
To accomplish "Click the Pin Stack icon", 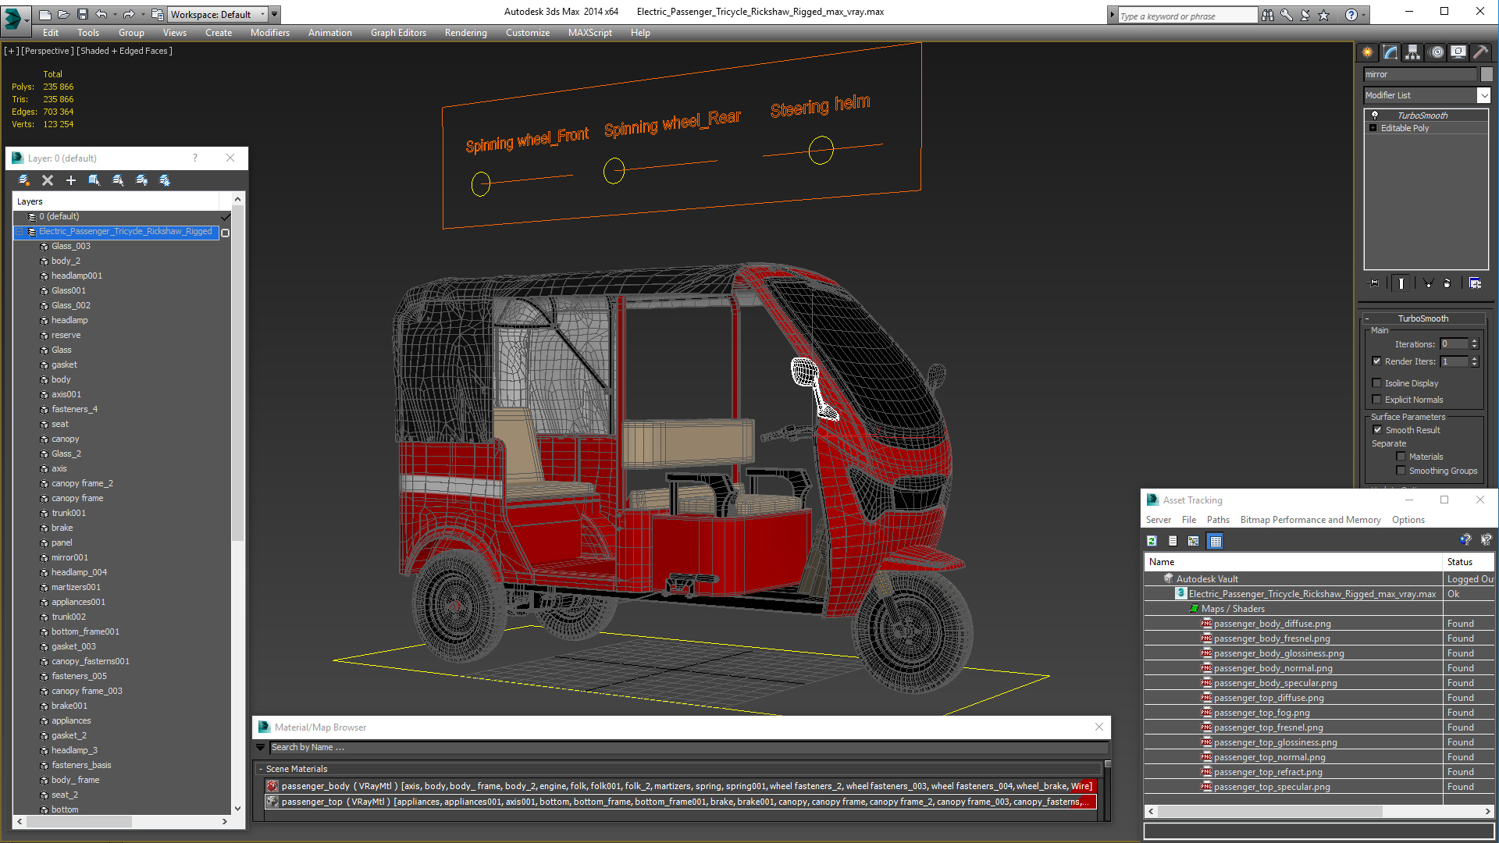I will (x=1374, y=283).
